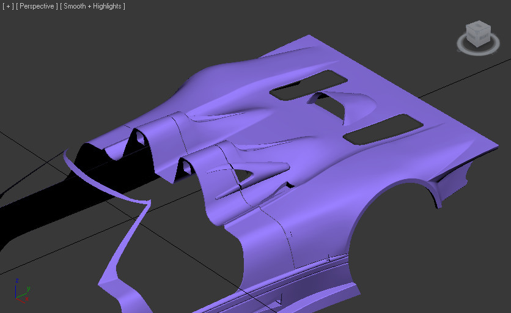The image size is (511, 313).
Task: Open the Smooth + Highlights shading menu
Action: (92, 6)
